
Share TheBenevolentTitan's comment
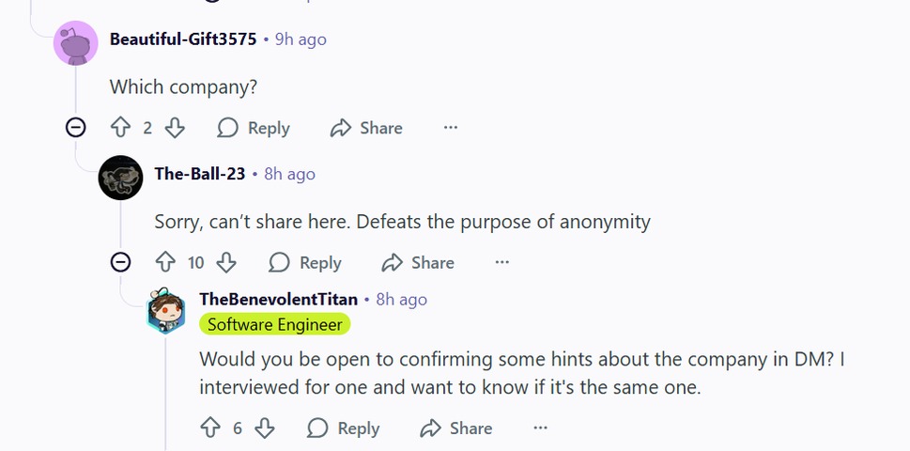tap(456, 428)
